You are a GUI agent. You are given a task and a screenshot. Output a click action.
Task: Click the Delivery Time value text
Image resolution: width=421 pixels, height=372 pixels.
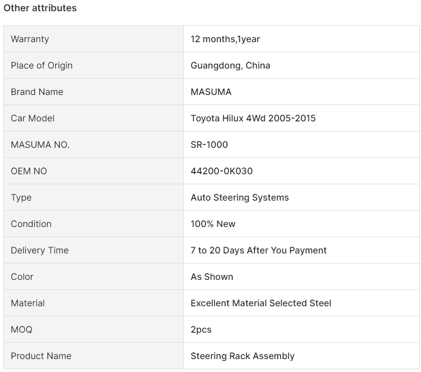(259, 250)
